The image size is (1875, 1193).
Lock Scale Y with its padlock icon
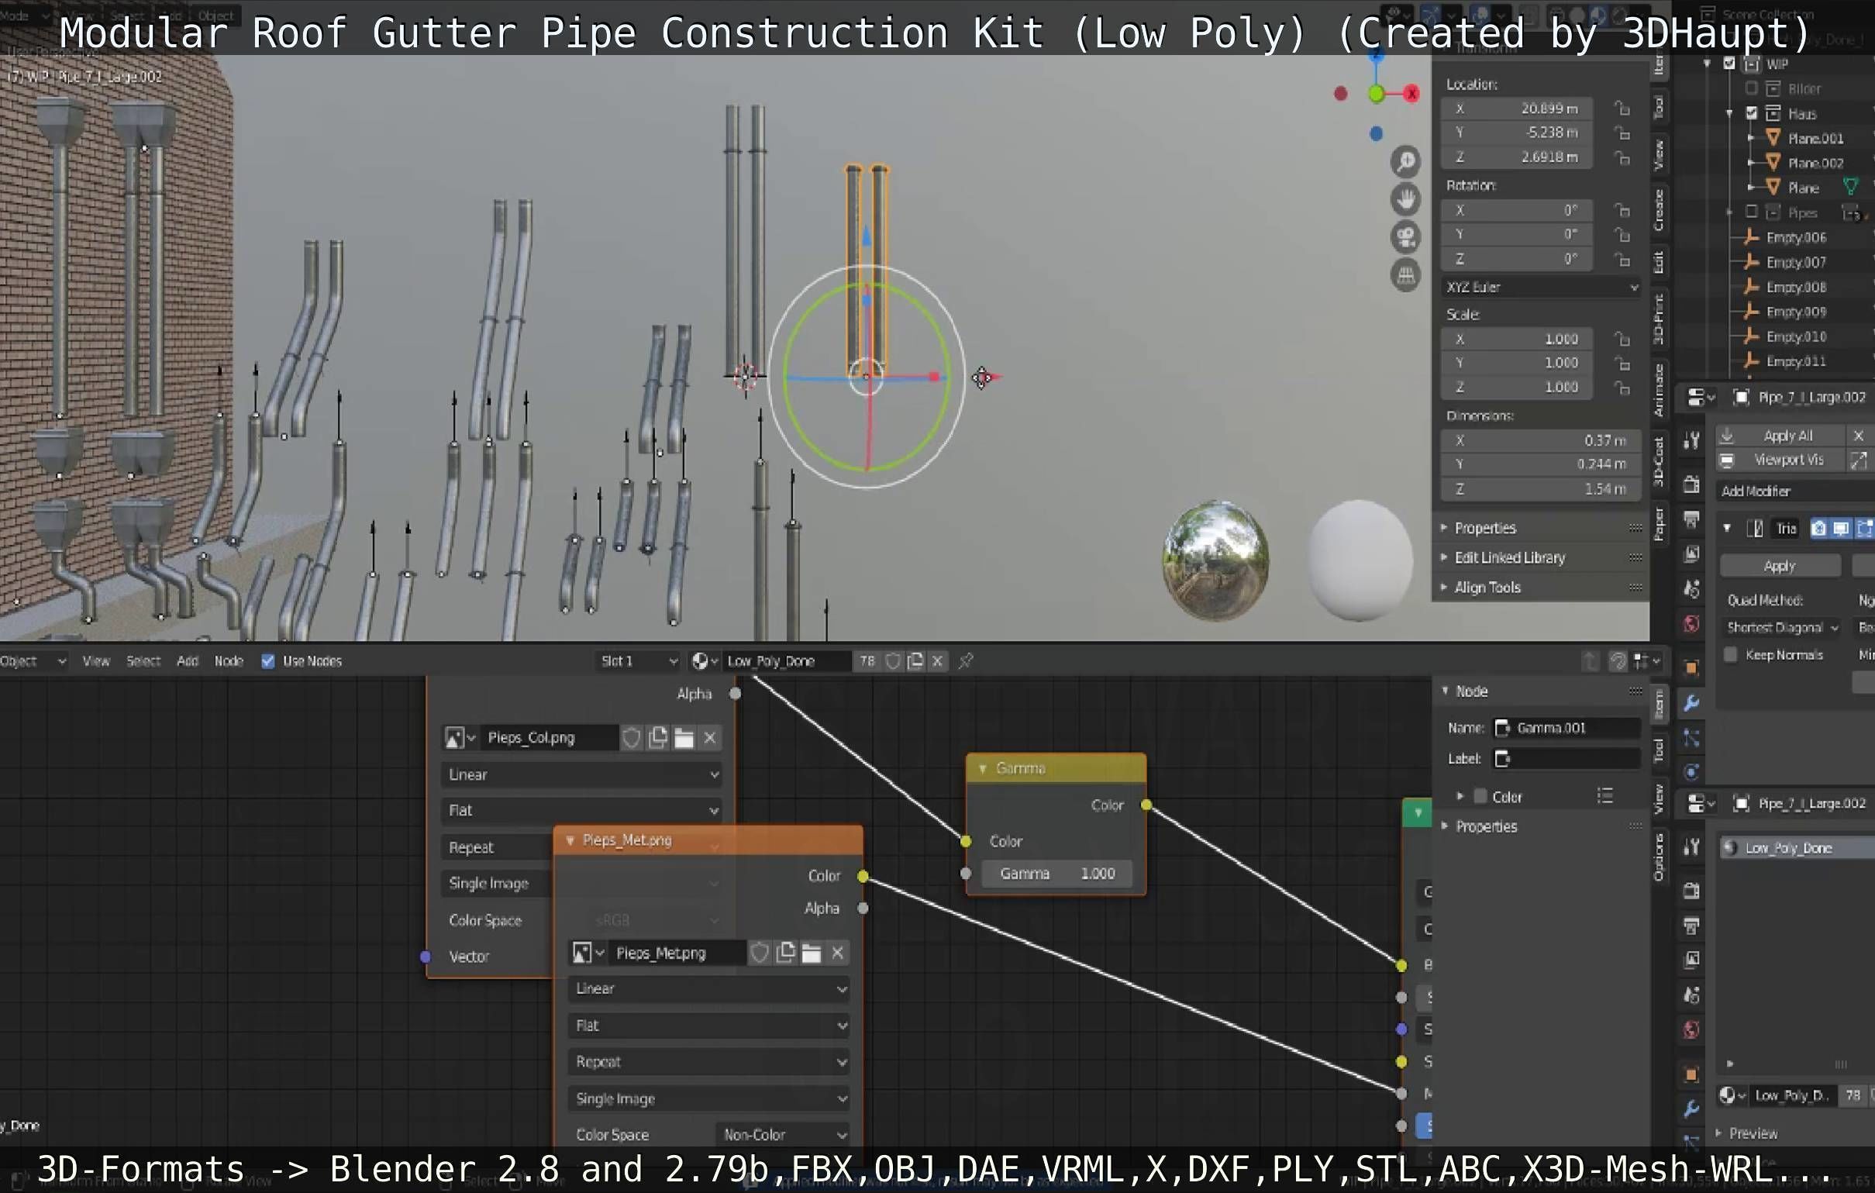tap(1622, 363)
